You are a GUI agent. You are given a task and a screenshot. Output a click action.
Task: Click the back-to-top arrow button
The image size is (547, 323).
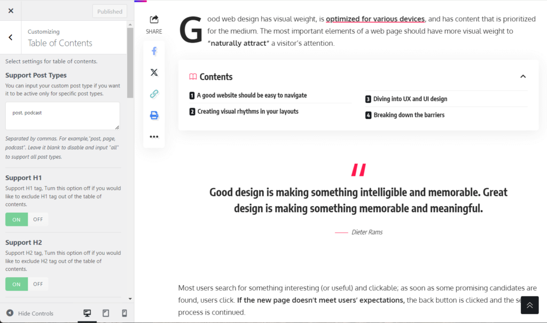click(x=529, y=305)
